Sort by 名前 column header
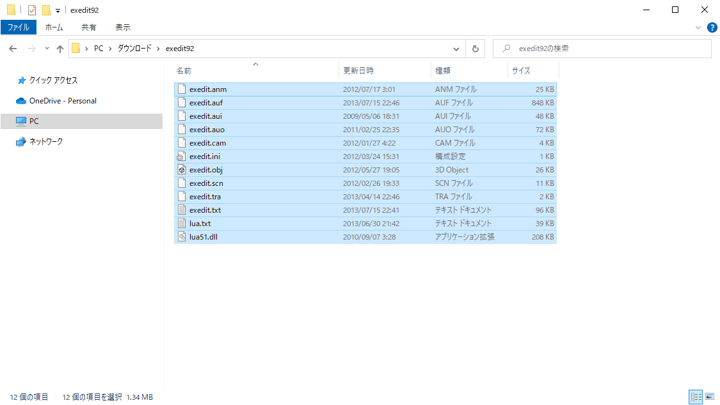 pos(256,70)
